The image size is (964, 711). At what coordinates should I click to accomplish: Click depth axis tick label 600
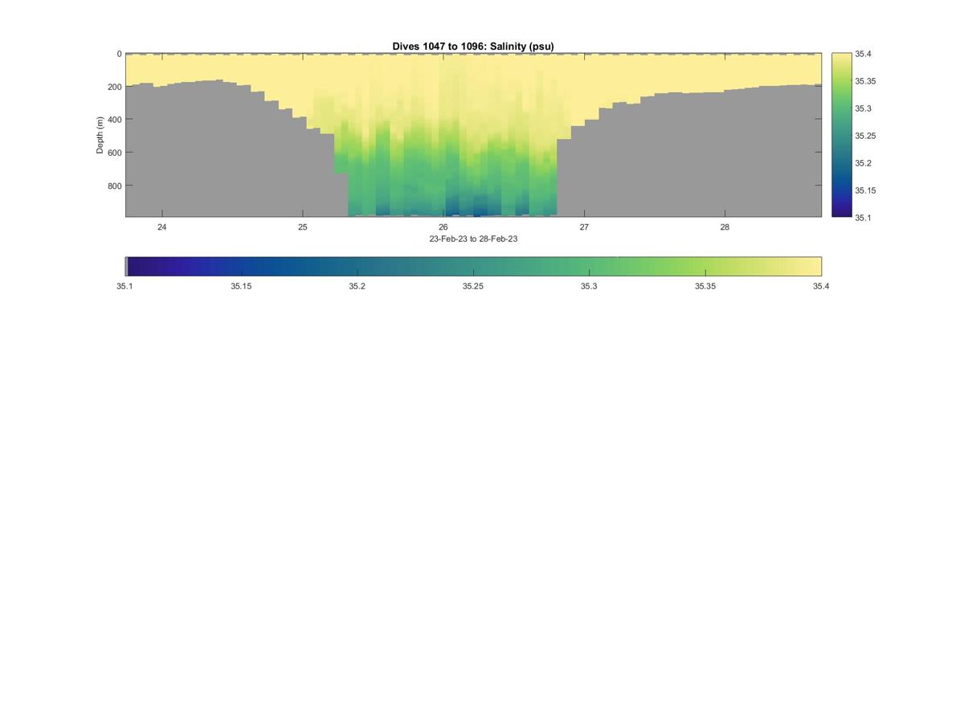coord(115,153)
